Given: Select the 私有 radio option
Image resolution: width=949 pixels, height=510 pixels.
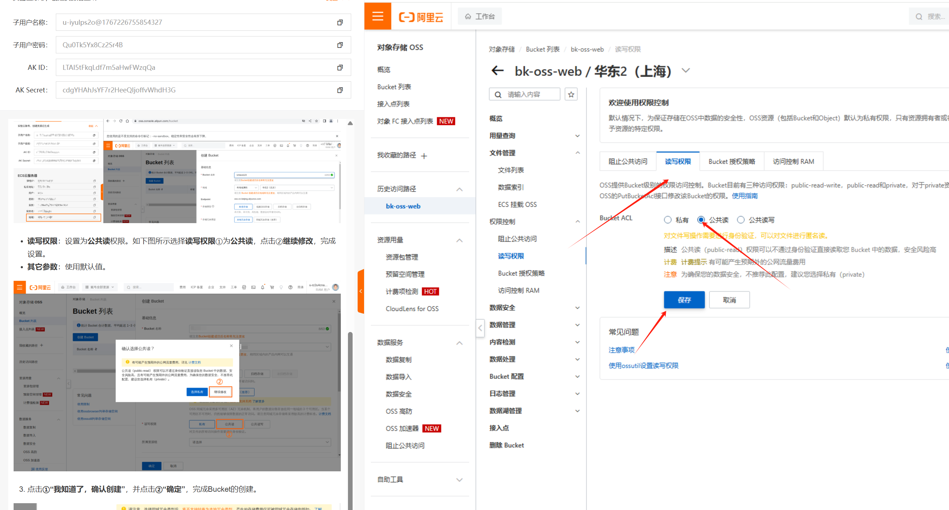Looking at the screenshot, I should click(668, 220).
